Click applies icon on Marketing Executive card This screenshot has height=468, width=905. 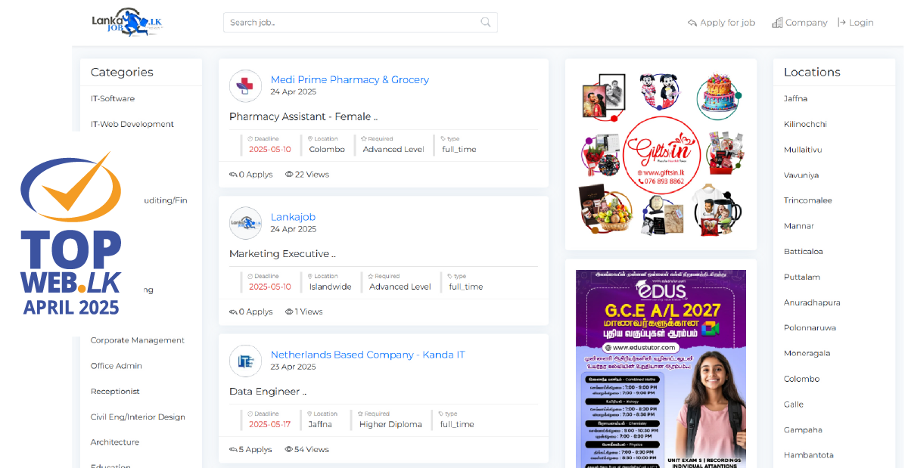(x=233, y=311)
